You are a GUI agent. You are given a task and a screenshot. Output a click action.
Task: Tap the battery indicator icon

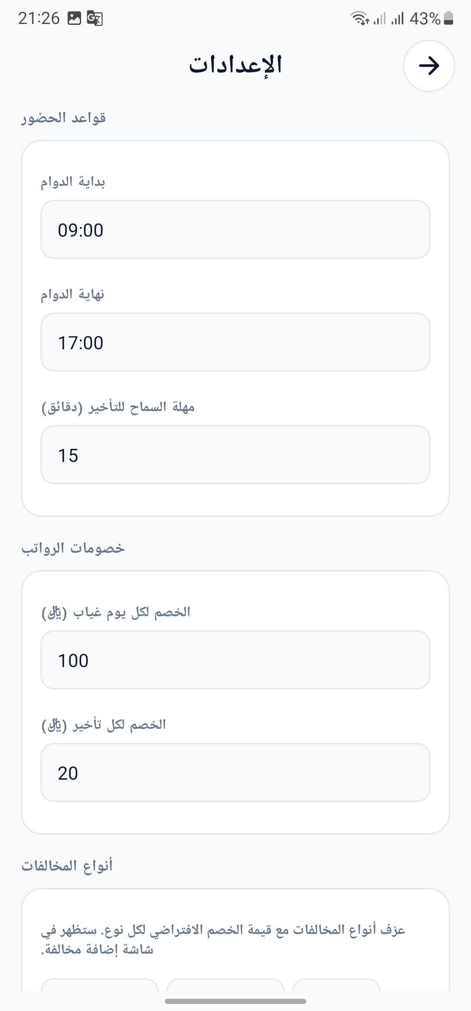(x=448, y=18)
